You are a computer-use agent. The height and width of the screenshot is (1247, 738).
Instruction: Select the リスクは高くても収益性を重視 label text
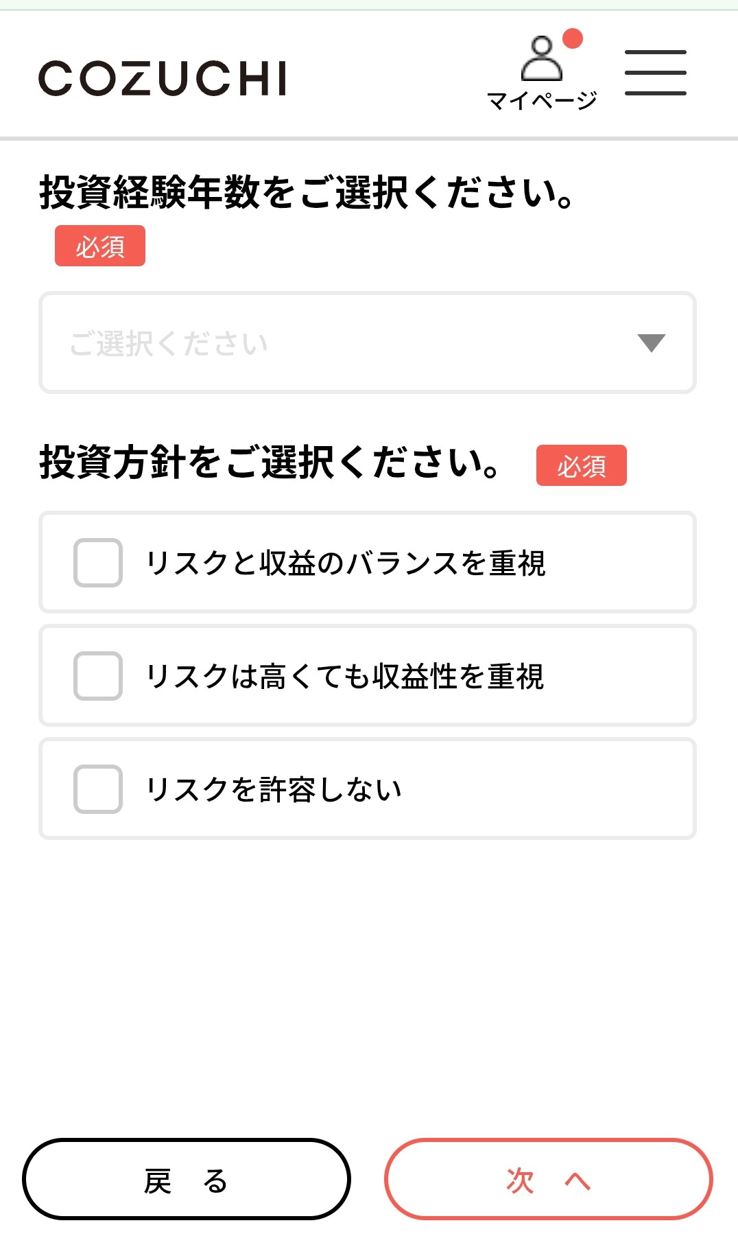[x=345, y=677]
